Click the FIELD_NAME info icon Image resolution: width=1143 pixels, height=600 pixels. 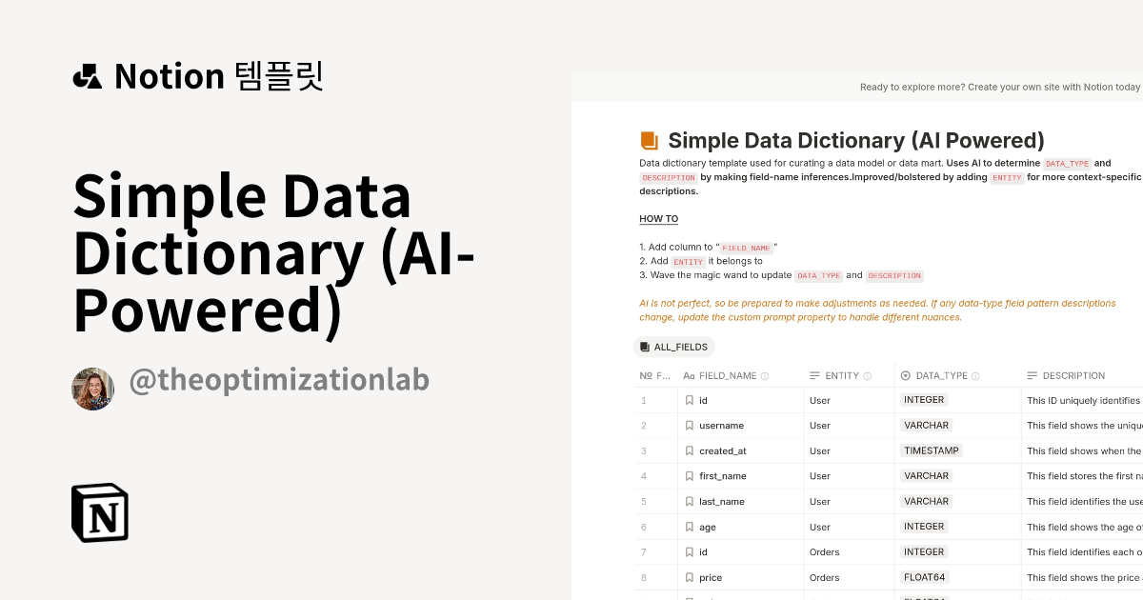(764, 375)
